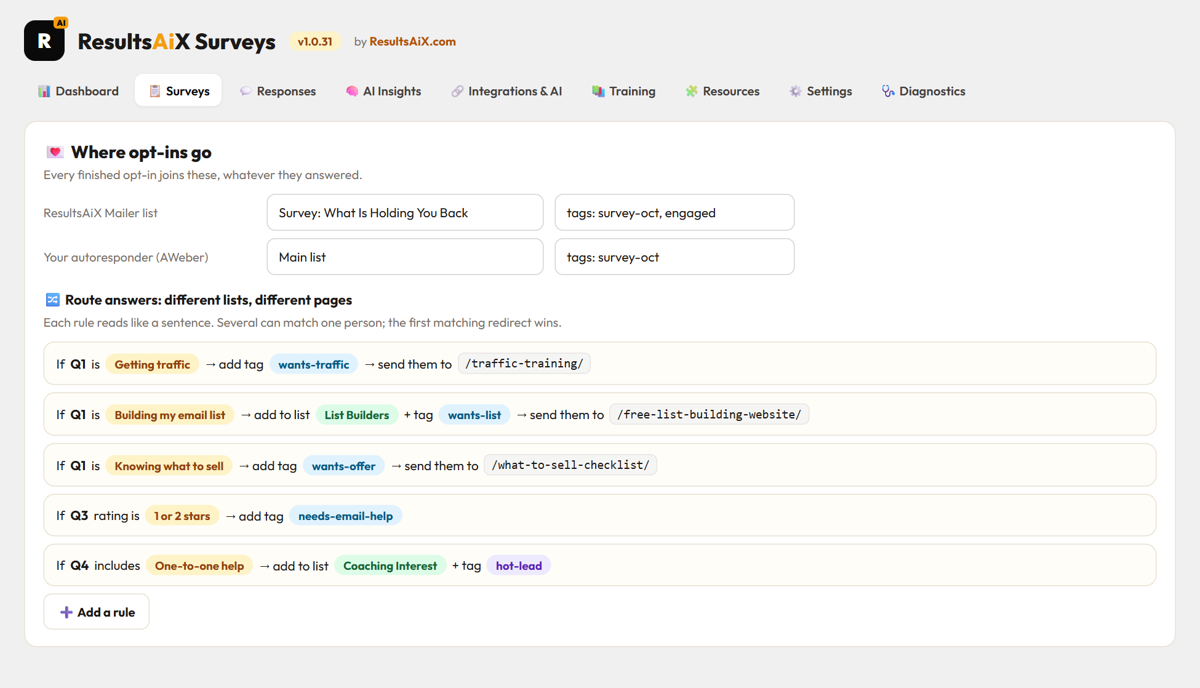Click the Dashboard bar chart icon
The width and height of the screenshot is (1200, 688).
[44, 91]
